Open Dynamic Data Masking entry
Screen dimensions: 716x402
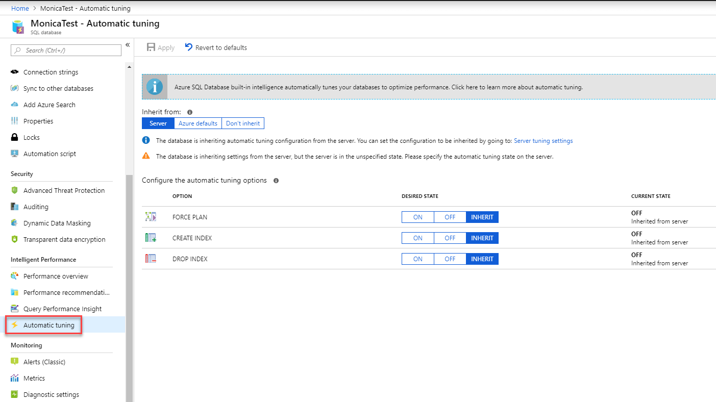click(57, 223)
